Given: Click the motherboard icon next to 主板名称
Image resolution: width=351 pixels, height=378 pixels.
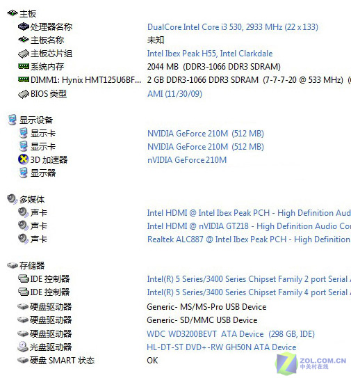Looking at the screenshot, I should pyautogui.click(x=24, y=40).
